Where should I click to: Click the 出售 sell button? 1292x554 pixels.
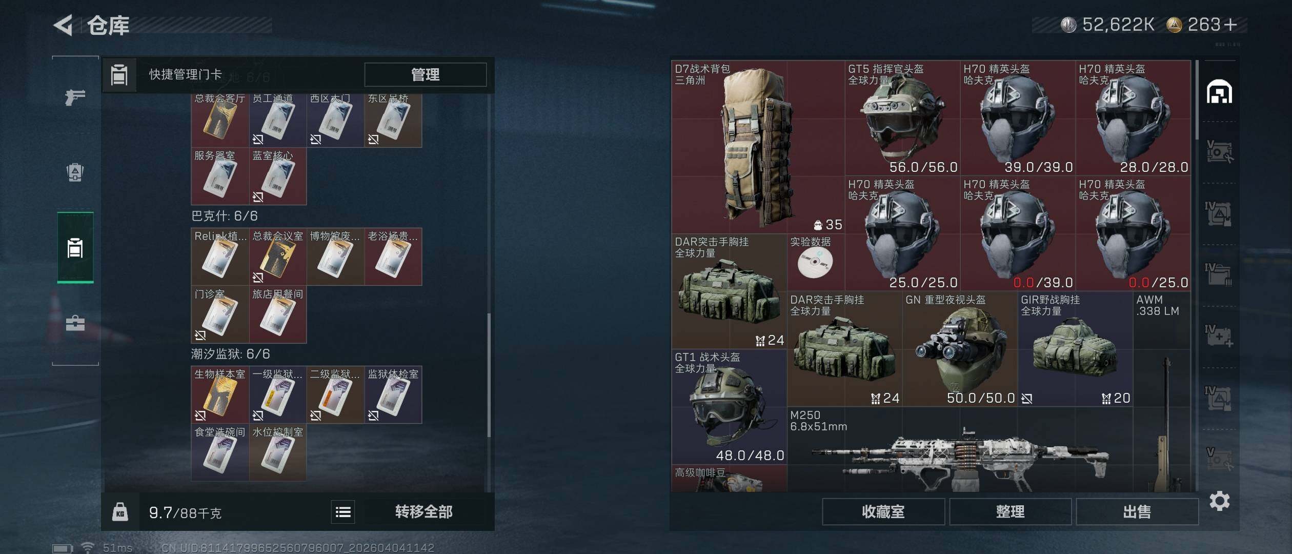(1137, 511)
